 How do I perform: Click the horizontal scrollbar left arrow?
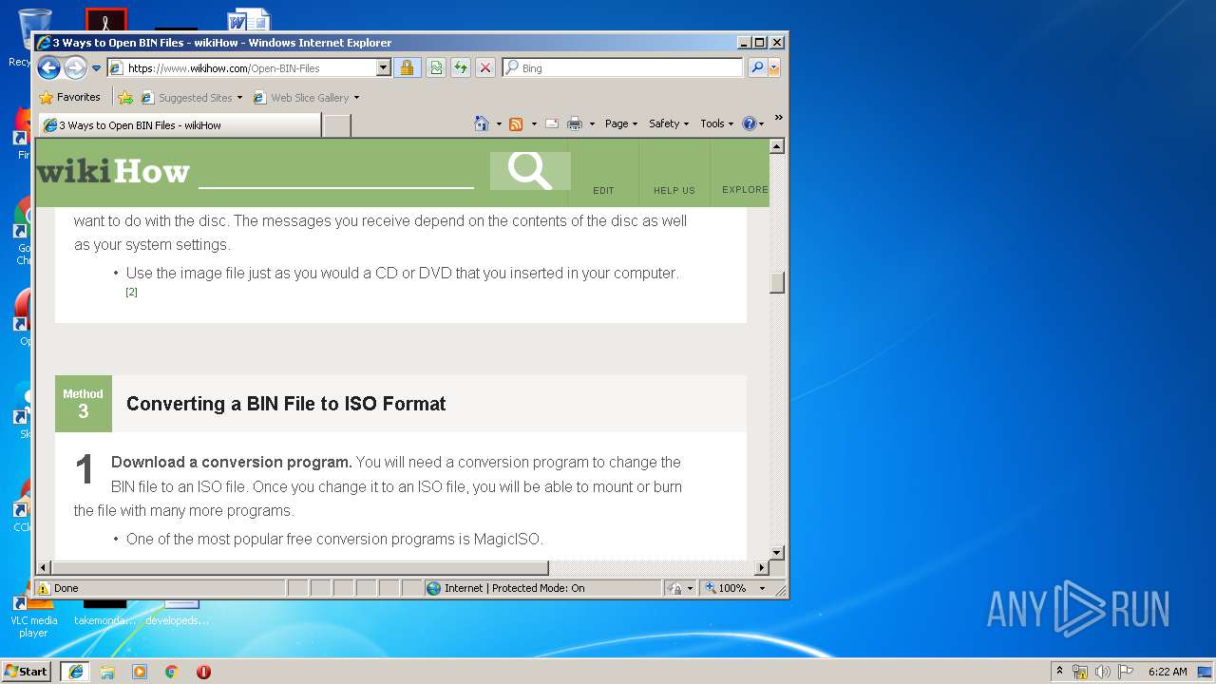pyautogui.click(x=43, y=568)
